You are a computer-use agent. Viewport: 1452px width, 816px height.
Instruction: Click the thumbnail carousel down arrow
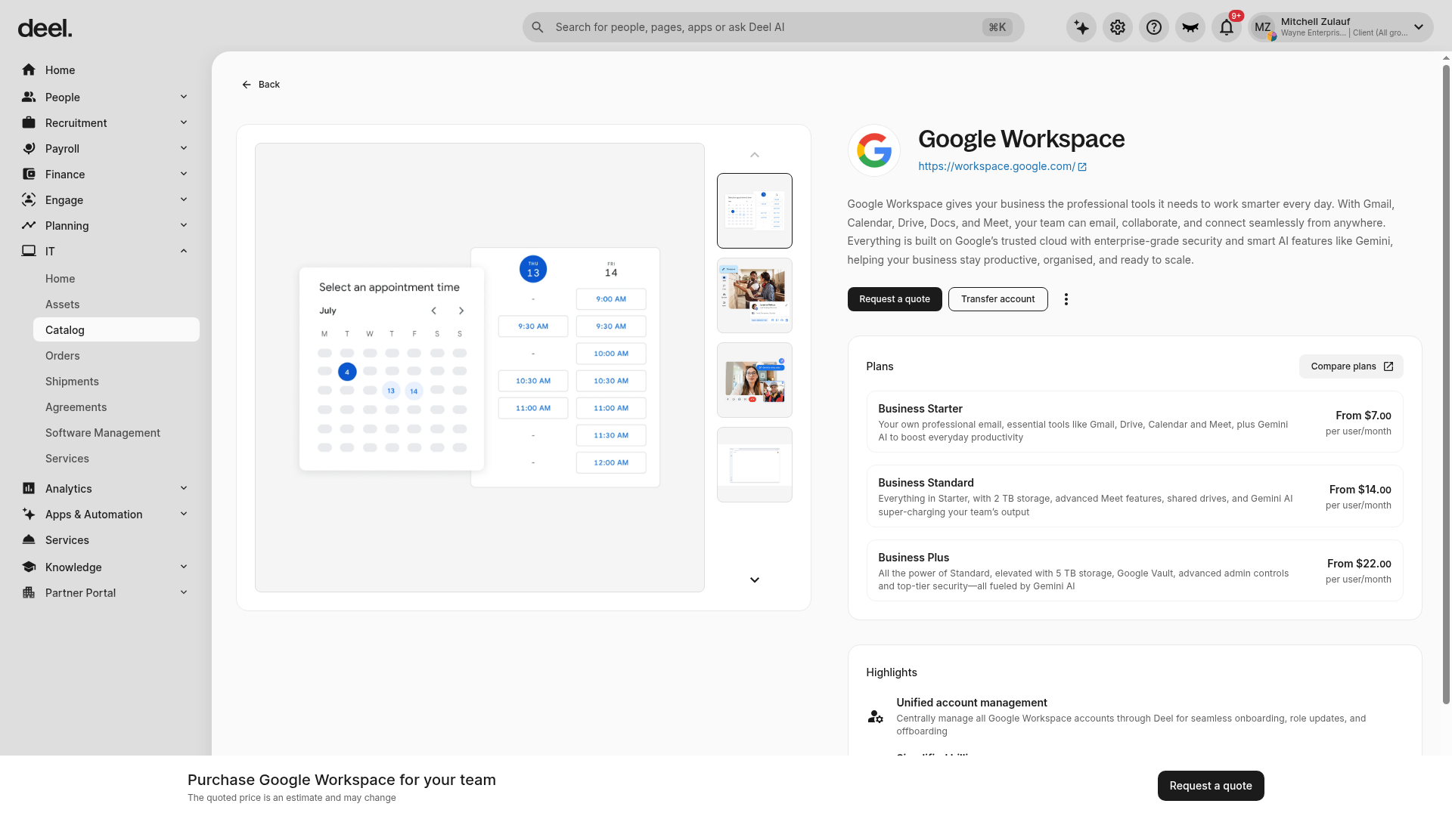755,580
